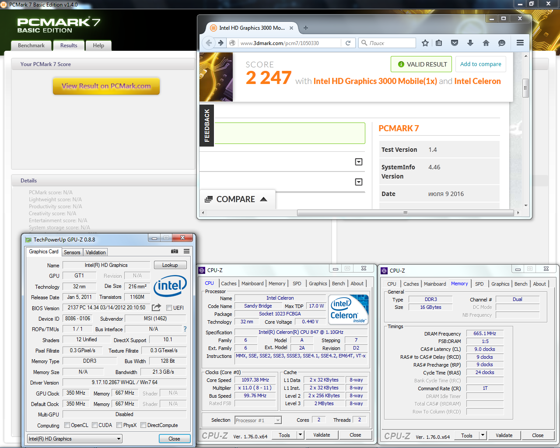Click the GPU-Z screenshot camera icon
560x448 pixels.
point(175,252)
